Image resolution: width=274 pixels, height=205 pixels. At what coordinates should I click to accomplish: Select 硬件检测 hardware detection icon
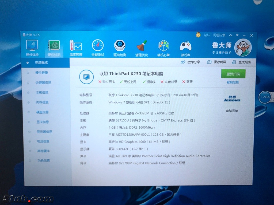point(54,48)
